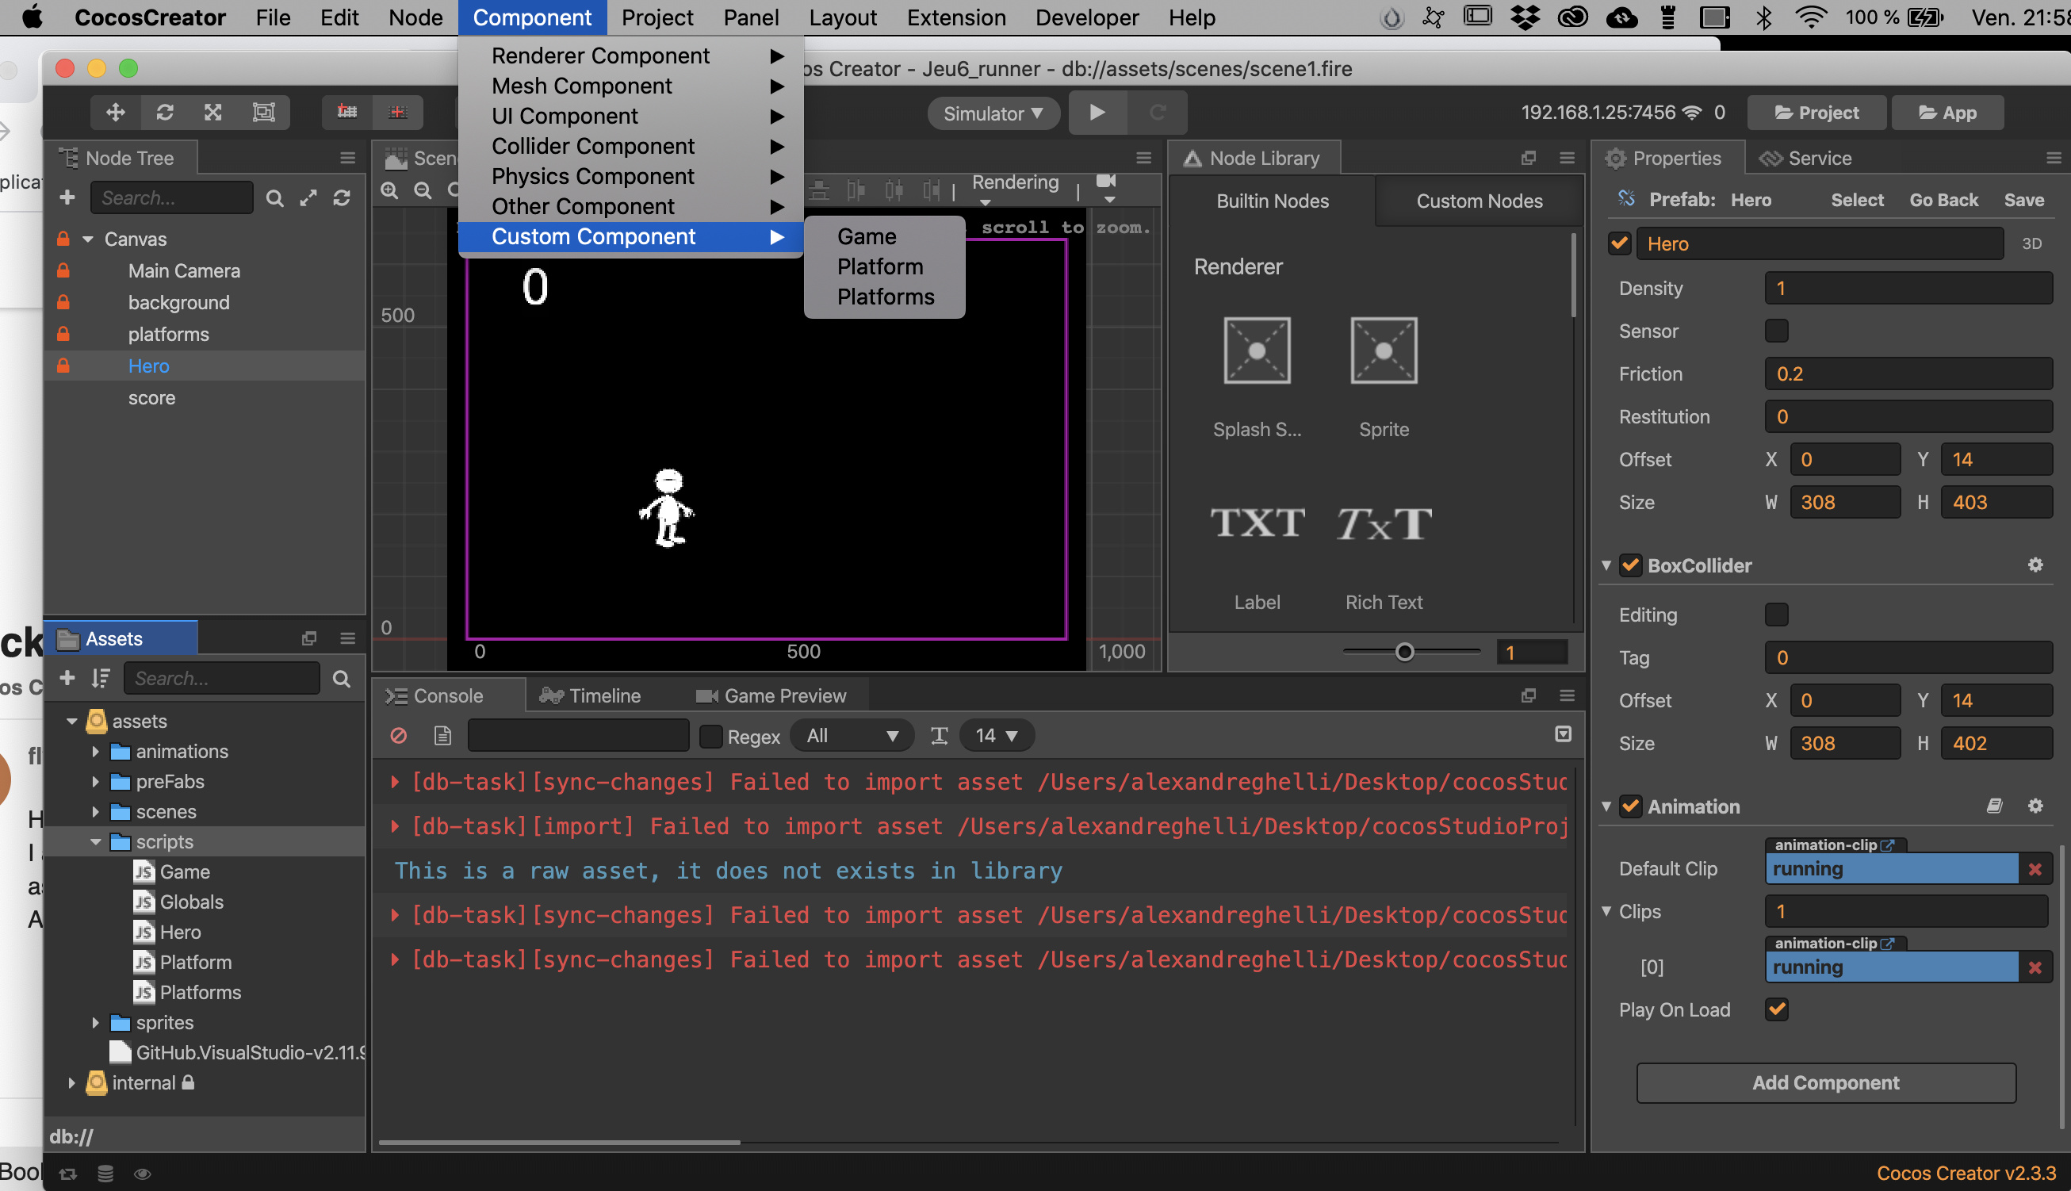The width and height of the screenshot is (2071, 1191).
Task: Enable the Regex checkbox in console
Action: 710,736
